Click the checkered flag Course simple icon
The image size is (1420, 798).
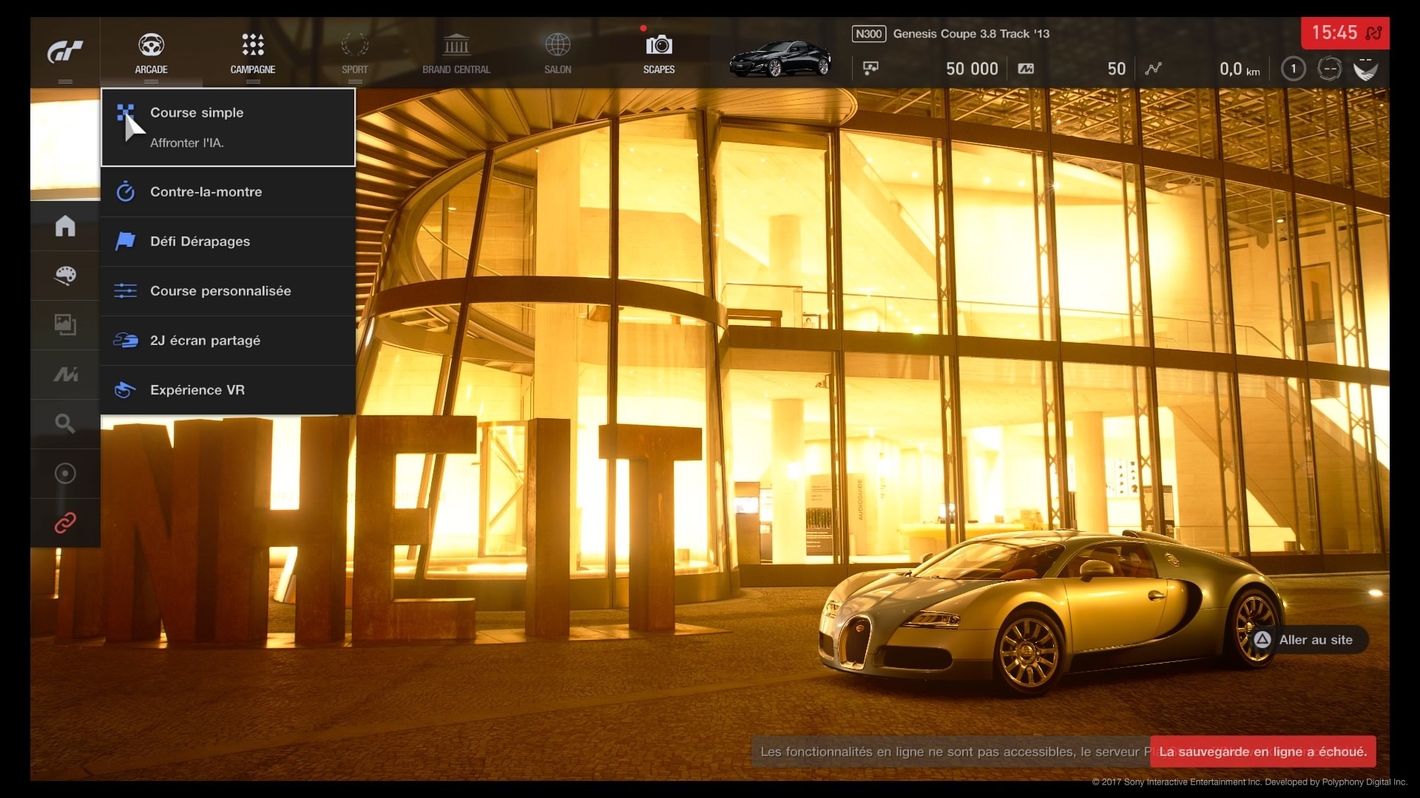[125, 113]
